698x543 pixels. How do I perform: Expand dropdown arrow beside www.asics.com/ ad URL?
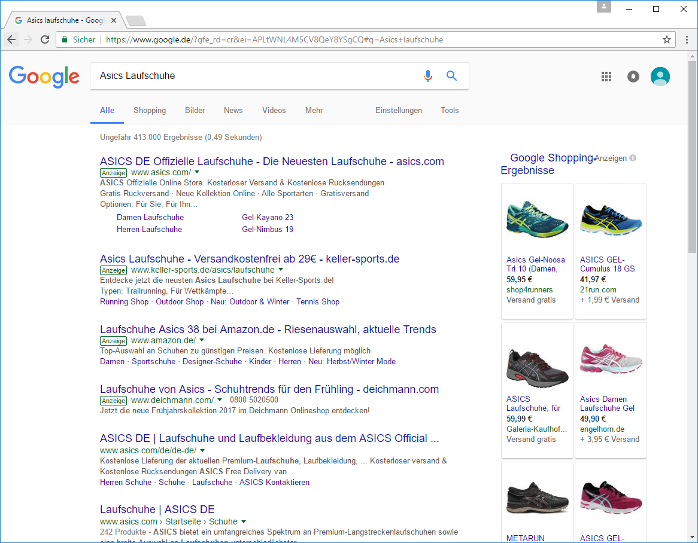pos(197,172)
